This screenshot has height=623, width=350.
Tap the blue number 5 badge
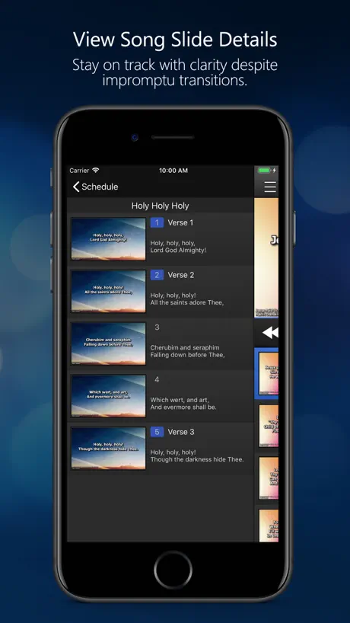(x=157, y=432)
